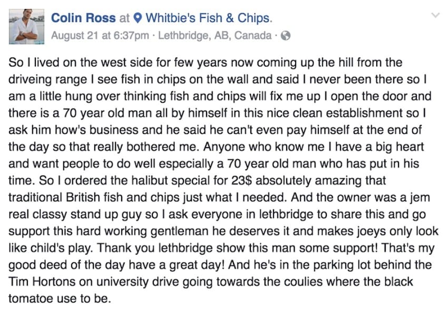Open the Colin Ross profile name link

83,18
